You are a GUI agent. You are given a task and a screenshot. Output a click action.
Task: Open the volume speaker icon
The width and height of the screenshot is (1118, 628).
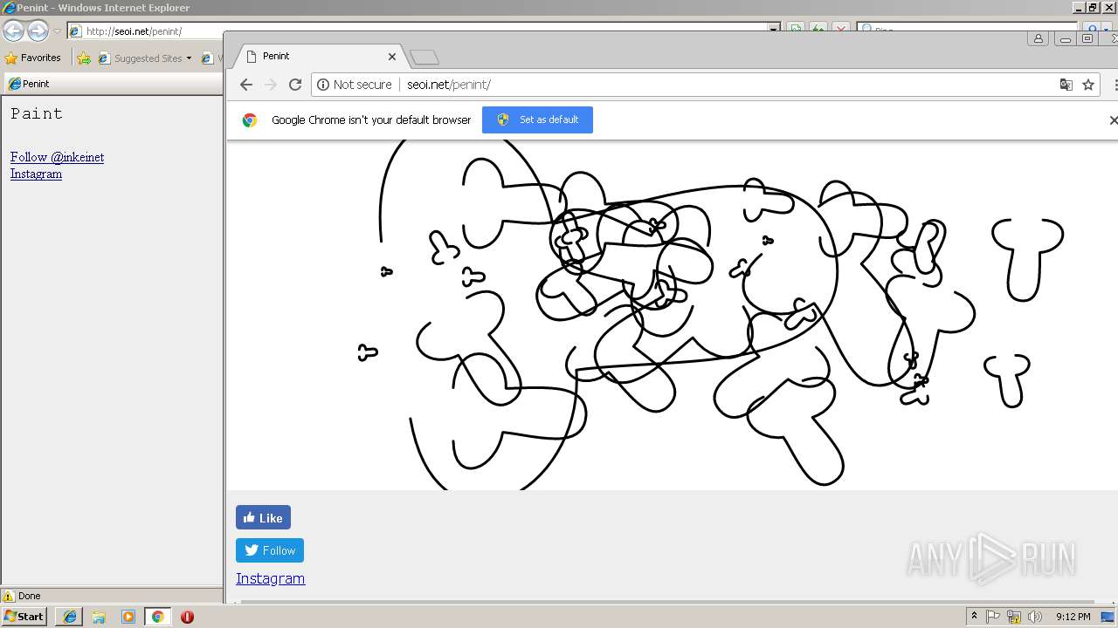1035,617
